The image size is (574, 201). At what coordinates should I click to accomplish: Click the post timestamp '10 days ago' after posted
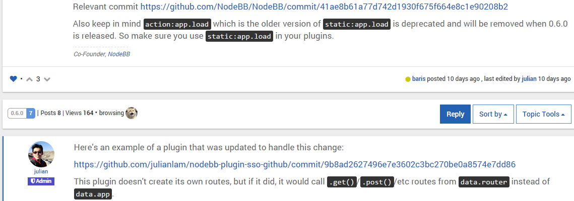point(463,79)
